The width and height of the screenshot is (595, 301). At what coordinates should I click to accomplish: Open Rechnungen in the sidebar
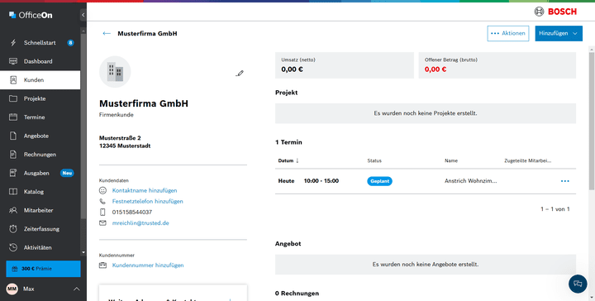click(x=40, y=155)
